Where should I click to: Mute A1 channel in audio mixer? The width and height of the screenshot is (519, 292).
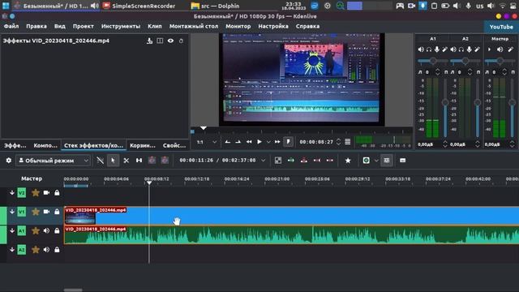pos(421,49)
